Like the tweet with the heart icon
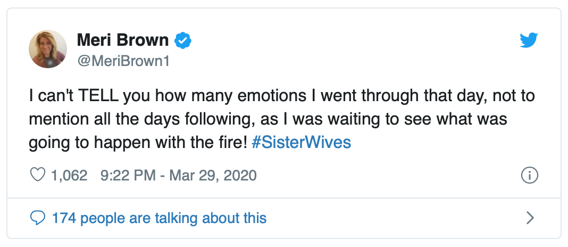Viewport: 568px width, 247px height. [38, 175]
